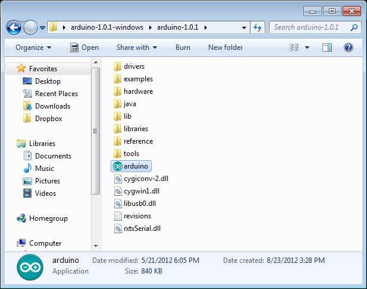Expand the Share with dropdown
Screen dimensions: 367x289
tap(137, 47)
